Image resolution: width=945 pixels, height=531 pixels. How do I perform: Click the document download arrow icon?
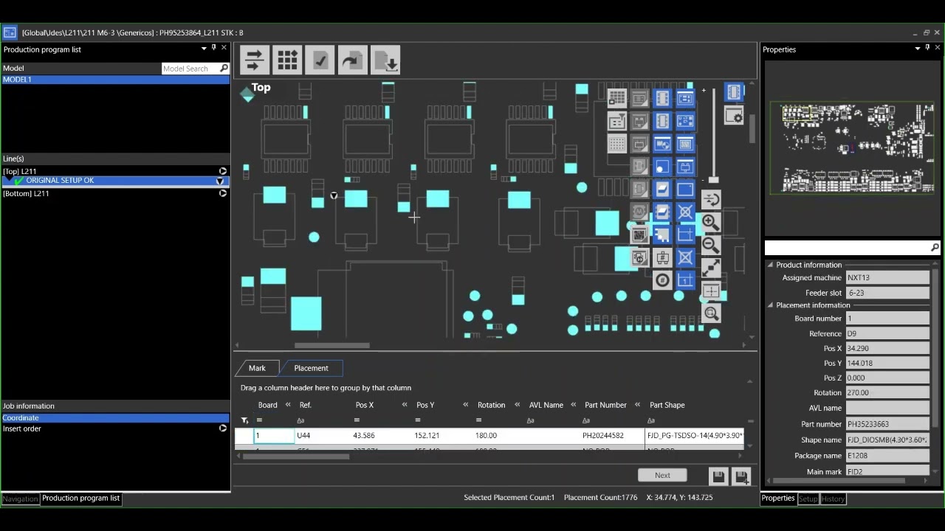(386, 60)
